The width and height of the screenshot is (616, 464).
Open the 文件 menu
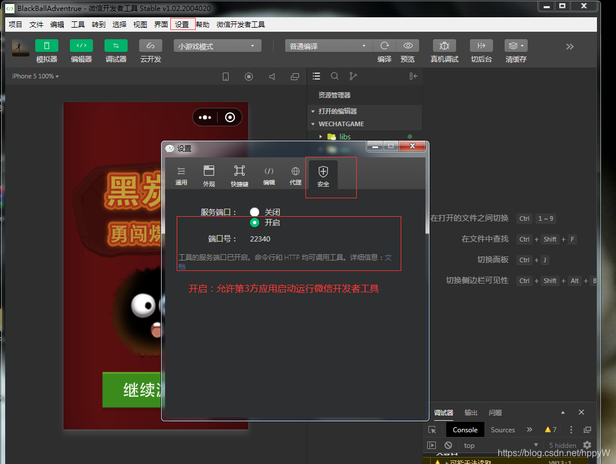point(36,24)
